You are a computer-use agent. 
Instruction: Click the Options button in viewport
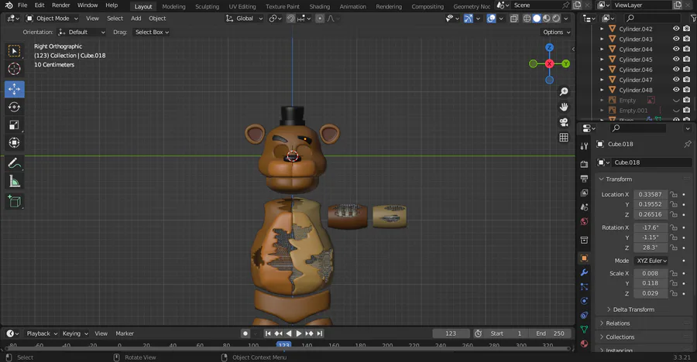click(556, 32)
